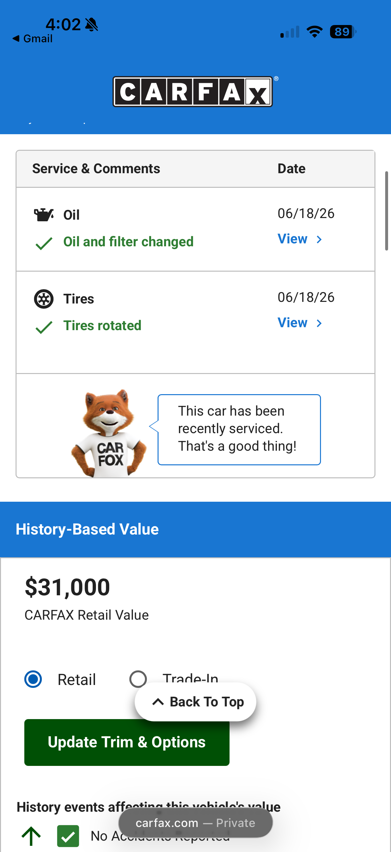Select the Retail radio button

pyautogui.click(x=33, y=679)
